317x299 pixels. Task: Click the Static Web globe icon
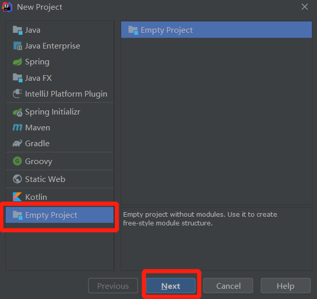pyautogui.click(x=17, y=179)
